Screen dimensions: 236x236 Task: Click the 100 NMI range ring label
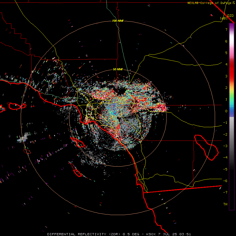118,21
